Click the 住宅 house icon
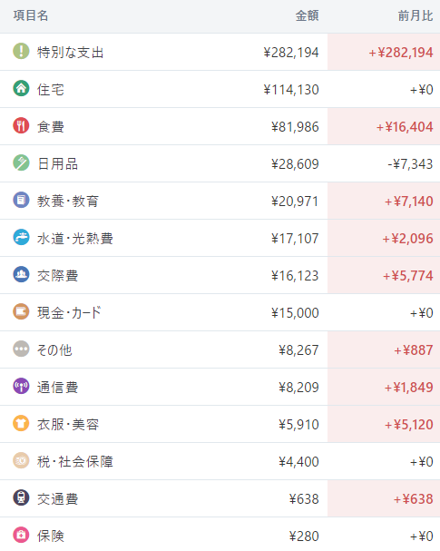This screenshot has width=440, height=551. pyautogui.click(x=21, y=88)
